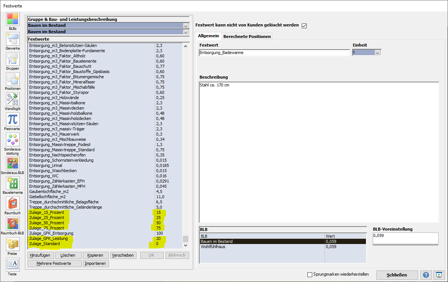Viewport: 448px width, 282px height.
Task: Open the Gruppen section icon
Action: tap(12, 59)
